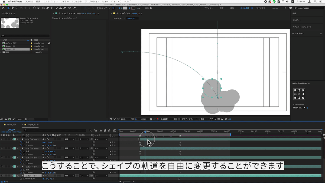The image size is (325, 183).
Task: Collapse the シェイプレイヤー 4 properties twirl arrow
Action: (12, 149)
